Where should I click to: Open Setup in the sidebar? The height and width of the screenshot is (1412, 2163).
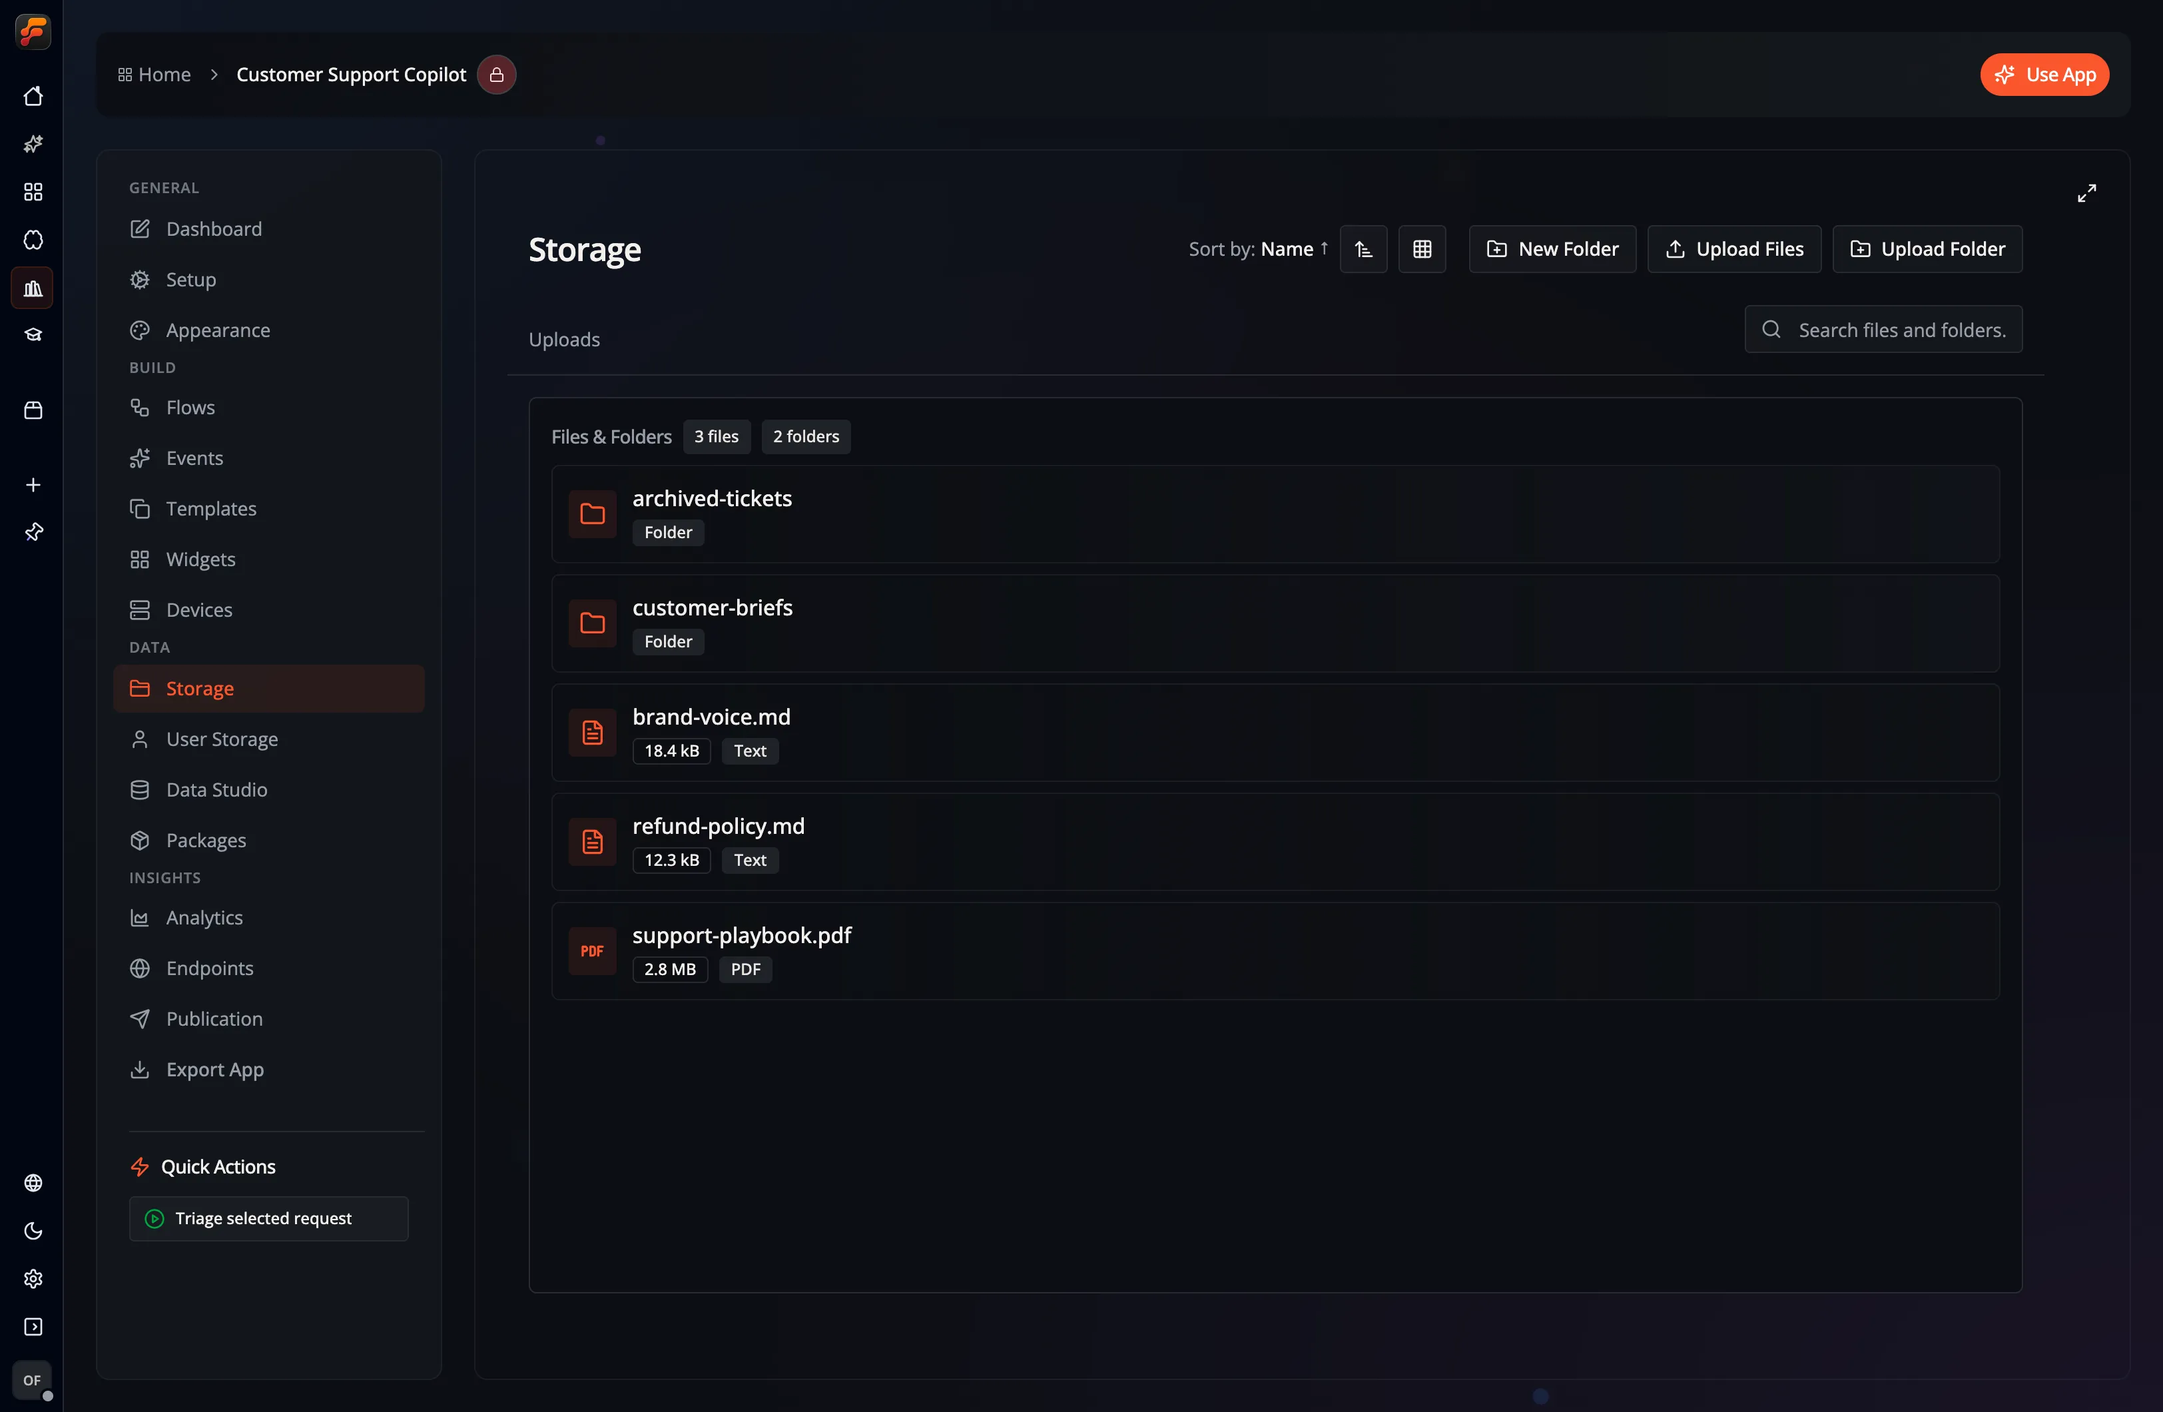pyautogui.click(x=269, y=279)
